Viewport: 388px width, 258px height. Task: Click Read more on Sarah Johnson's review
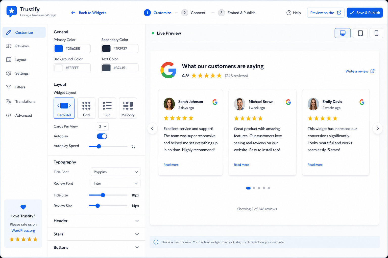click(x=171, y=165)
